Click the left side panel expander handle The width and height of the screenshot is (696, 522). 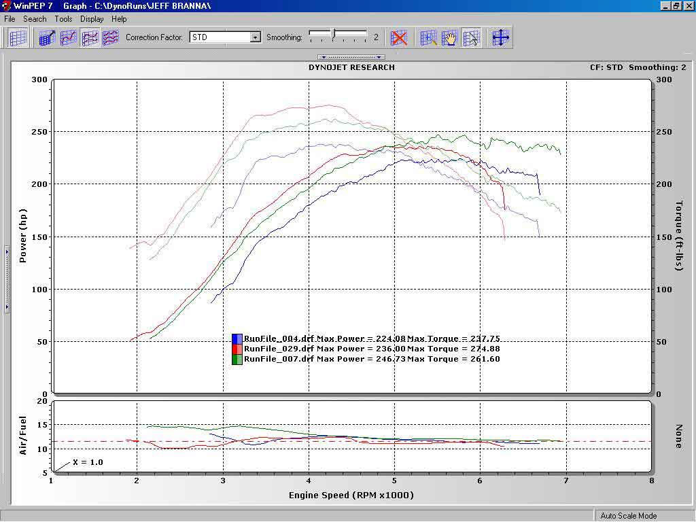click(7, 279)
